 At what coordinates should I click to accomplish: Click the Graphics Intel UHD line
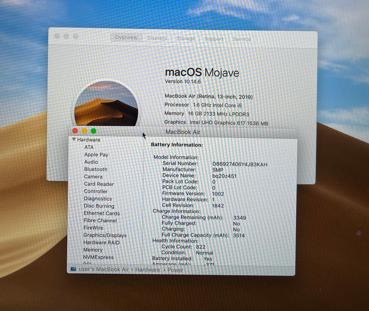tap(216, 123)
